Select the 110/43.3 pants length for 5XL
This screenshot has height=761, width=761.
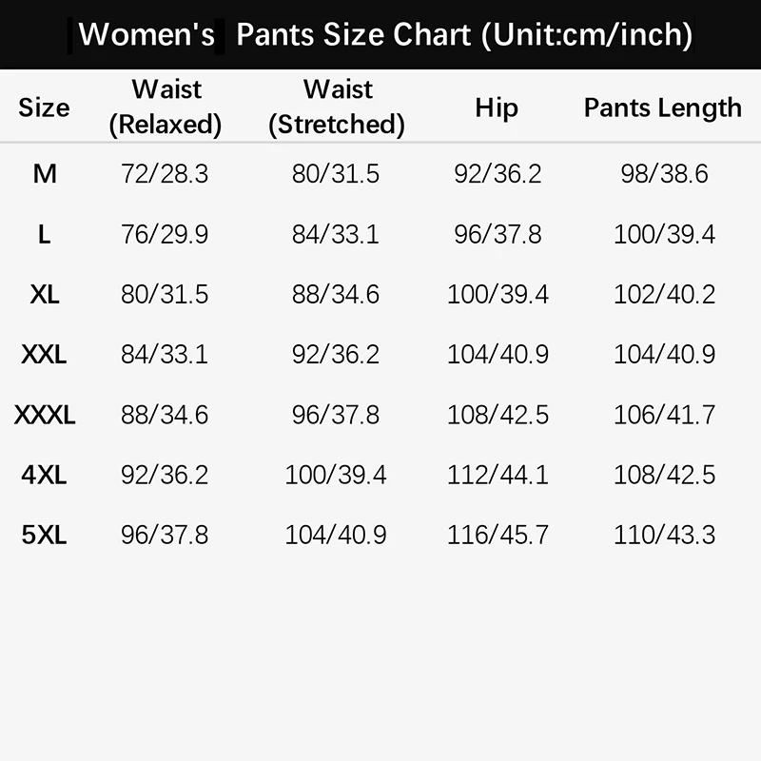[x=664, y=535]
